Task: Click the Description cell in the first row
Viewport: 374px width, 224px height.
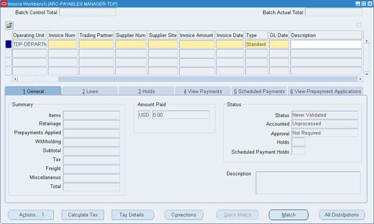Action: [326, 44]
